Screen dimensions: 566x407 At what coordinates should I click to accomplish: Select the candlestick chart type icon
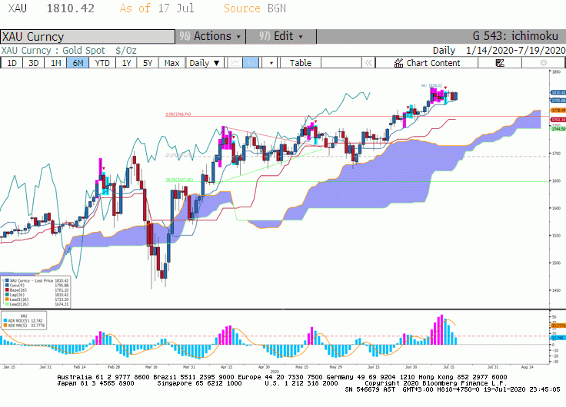point(251,63)
